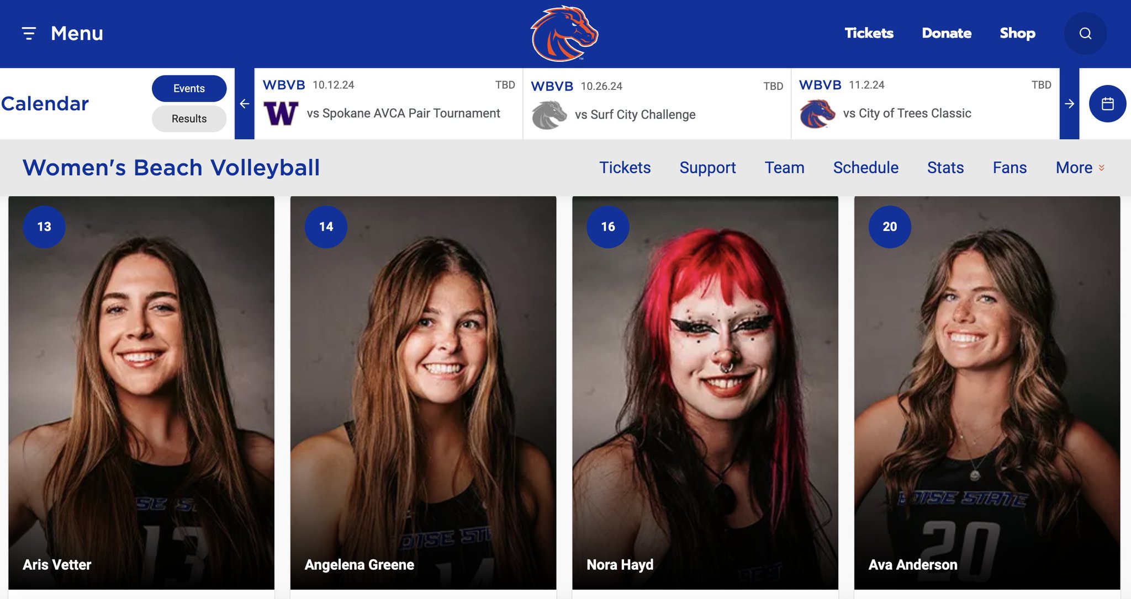Open the Stats nav item
Viewport: 1131px width, 599px height.
[945, 168]
